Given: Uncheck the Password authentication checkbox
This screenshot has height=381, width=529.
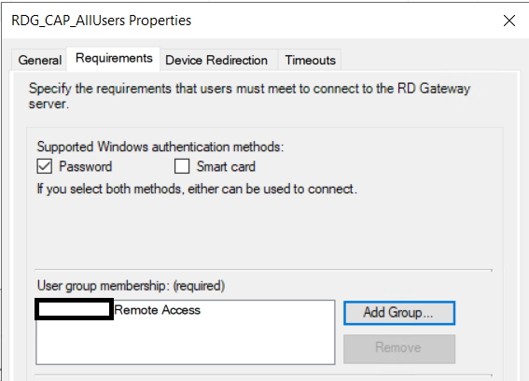Looking at the screenshot, I should click(x=44, y=166).
